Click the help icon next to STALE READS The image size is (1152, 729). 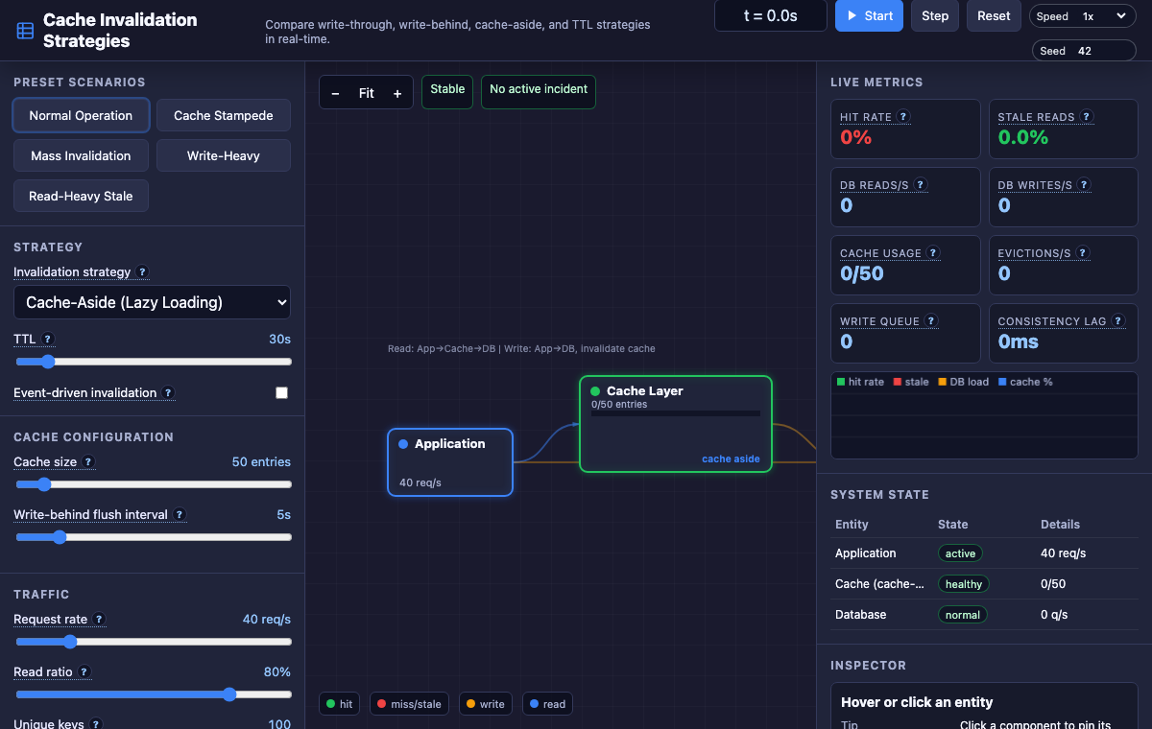1087,117
